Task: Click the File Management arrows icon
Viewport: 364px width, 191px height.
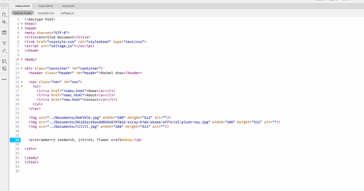Action: click(x=4, y=22)
